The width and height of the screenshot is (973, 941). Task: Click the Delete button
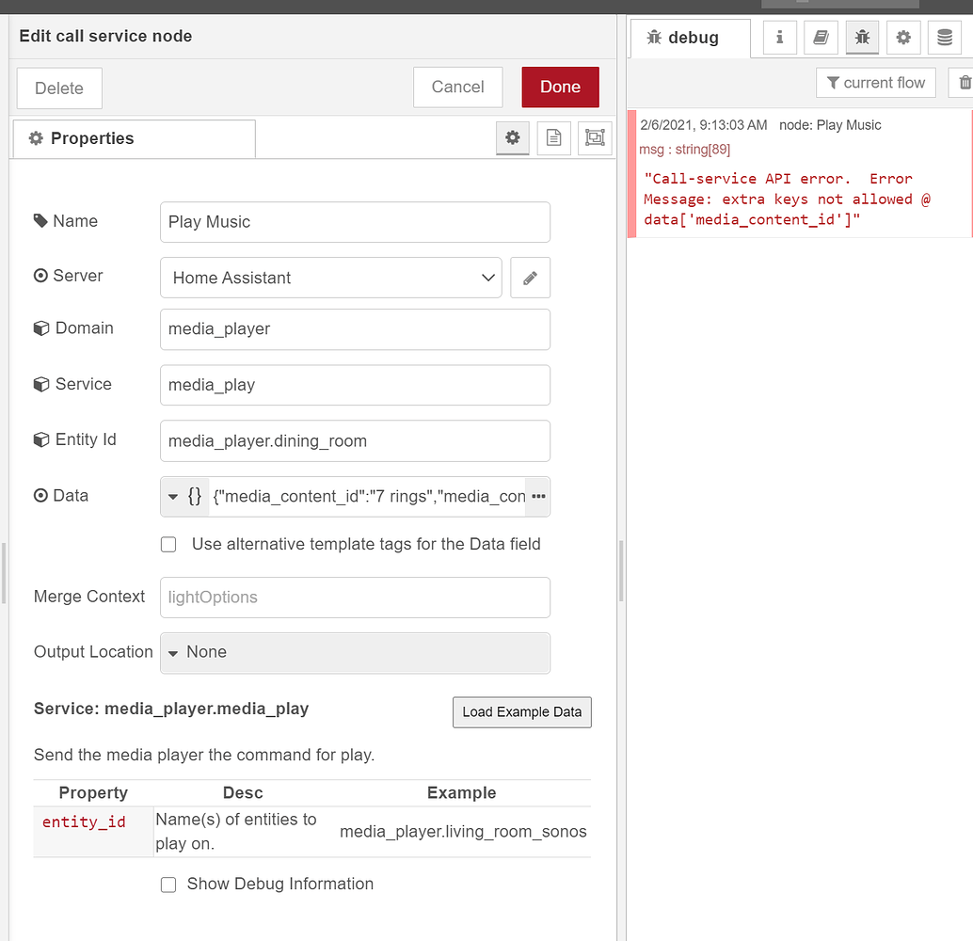[59, 88]
